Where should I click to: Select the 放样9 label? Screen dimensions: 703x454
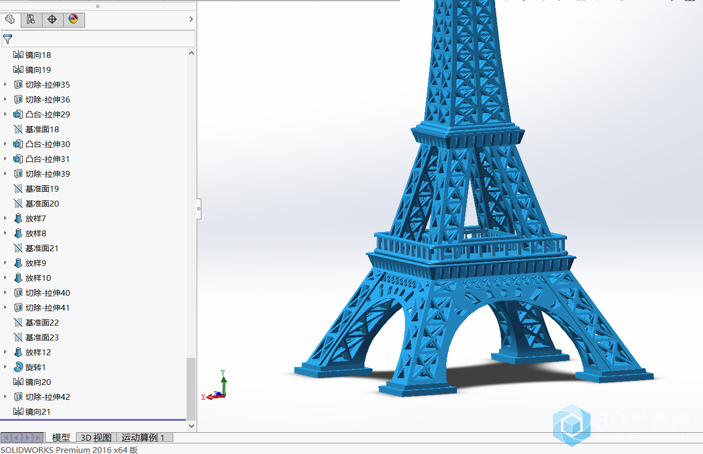(36, 263)
